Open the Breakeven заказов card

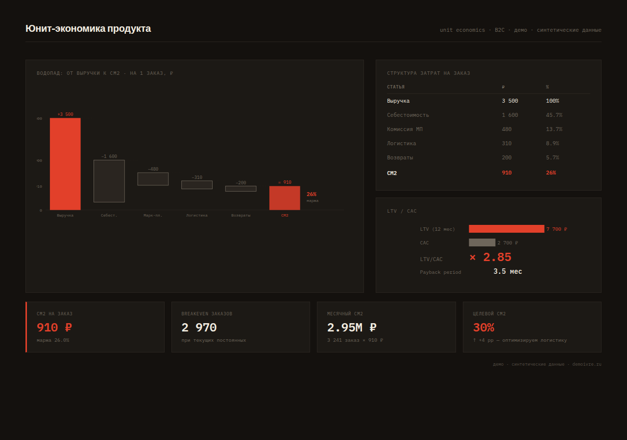241,327
